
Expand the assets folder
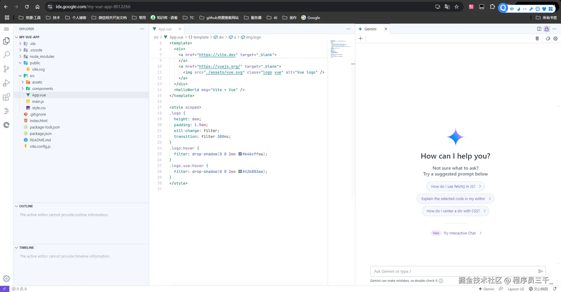(x=23, y=82)
